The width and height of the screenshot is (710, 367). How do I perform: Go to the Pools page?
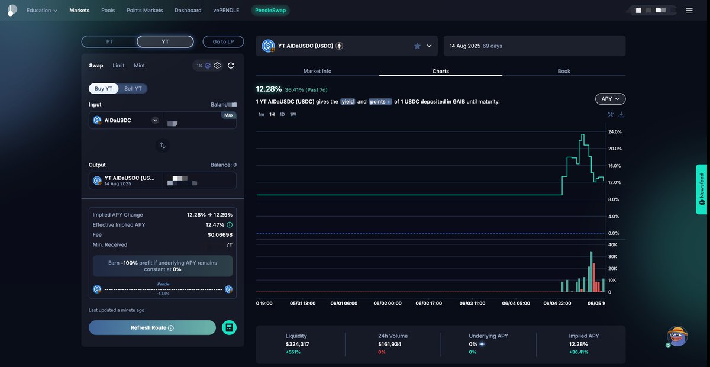click(108, 11)
